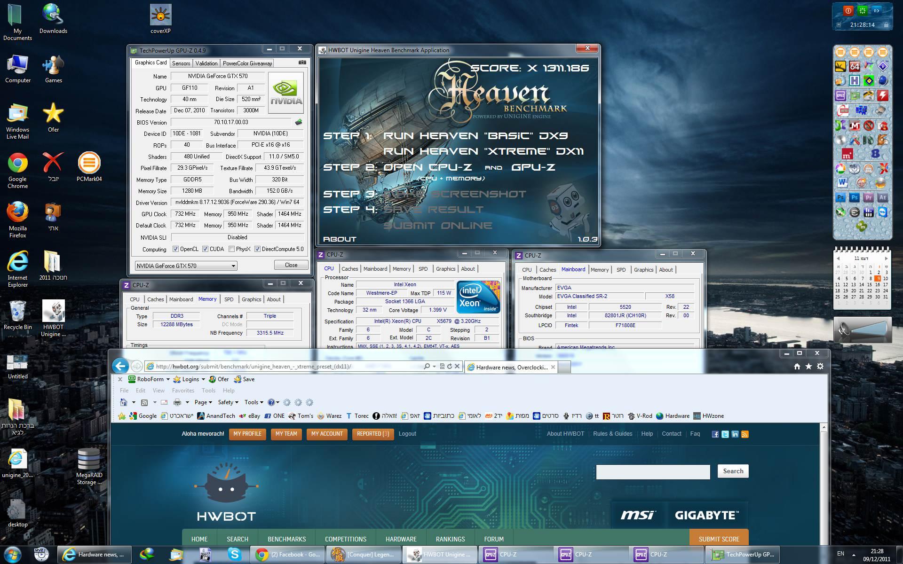
Task: Switch to Validation tab in GPU-Z
Action: click(x=206, y=63)
